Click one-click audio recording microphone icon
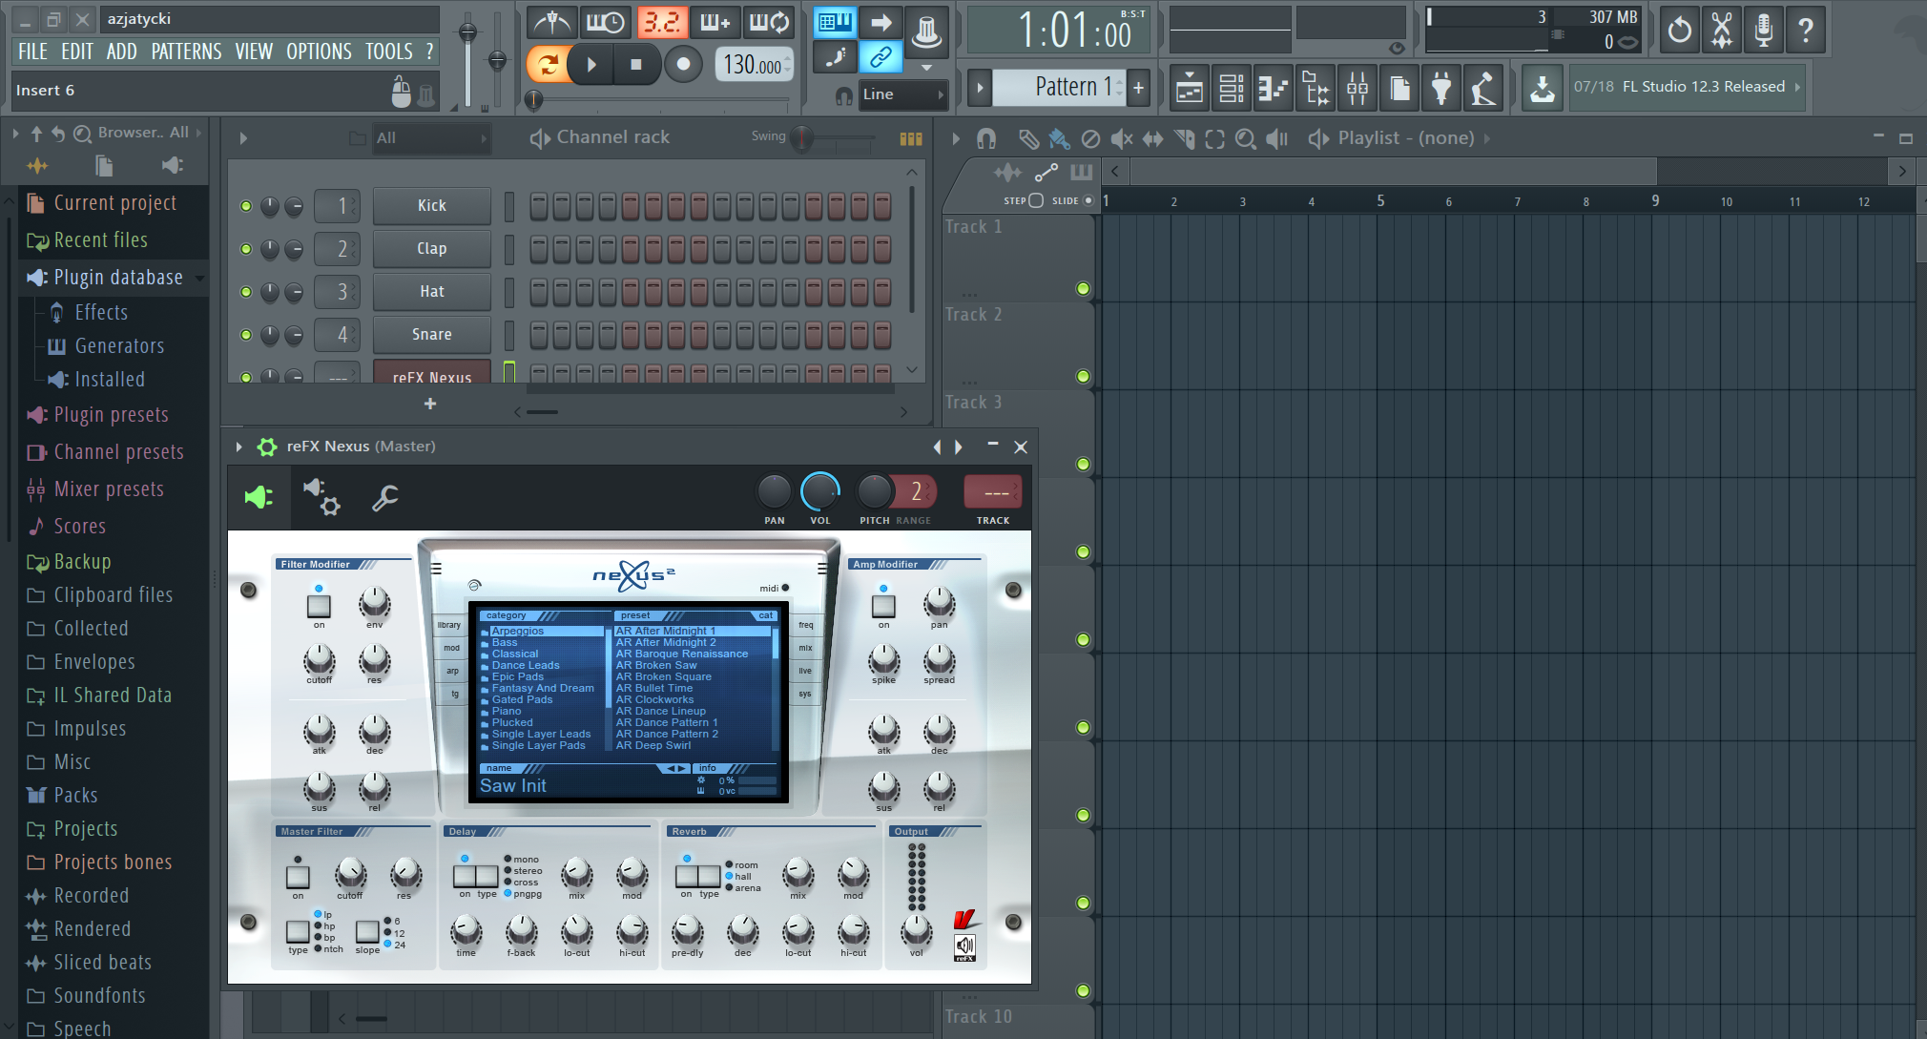The width and height of the screenshot is (1927, 1039). [x=1763, y=31]
